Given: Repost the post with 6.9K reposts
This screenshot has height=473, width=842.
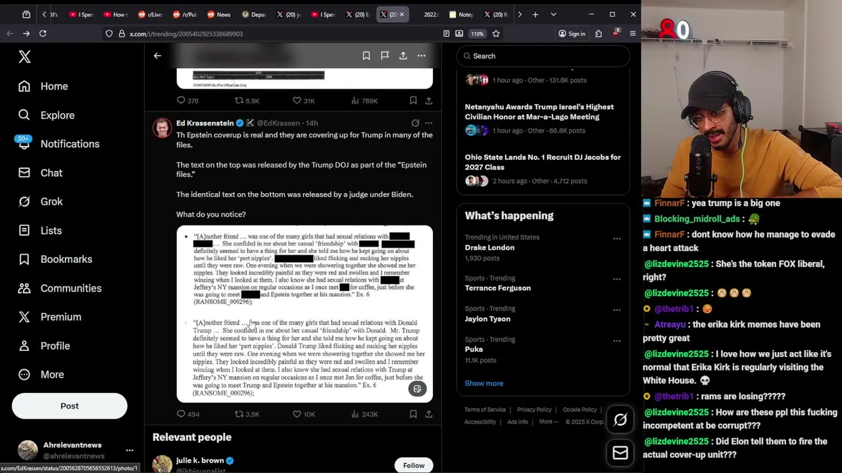Looking at the screenshot, I should coord(247,101).
